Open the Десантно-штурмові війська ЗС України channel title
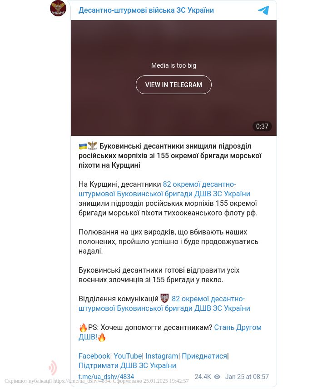 (146, 10)
